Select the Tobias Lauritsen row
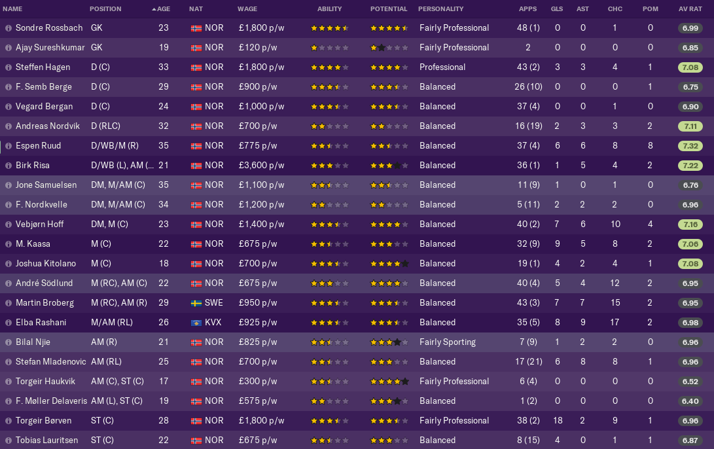 coord(357,440)
